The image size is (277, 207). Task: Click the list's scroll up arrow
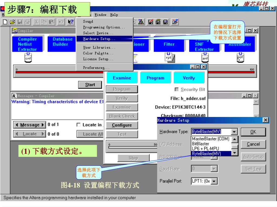tap(235, 140)
